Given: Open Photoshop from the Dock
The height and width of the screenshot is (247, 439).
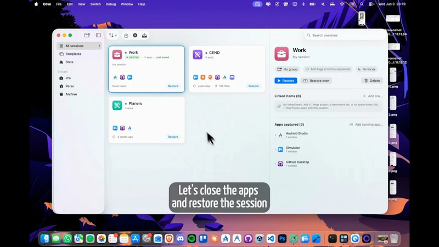Looking at the screenshot, I should tap(282, 239).
